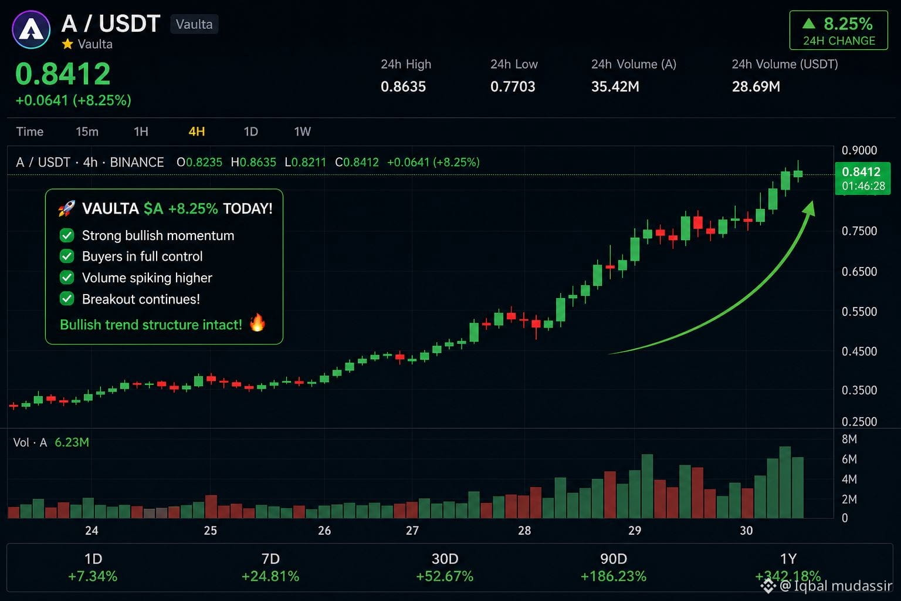
Task: Click the 24h Volume (A) value 35.42M
Action: pyautogui.click(x=615, y=87)
